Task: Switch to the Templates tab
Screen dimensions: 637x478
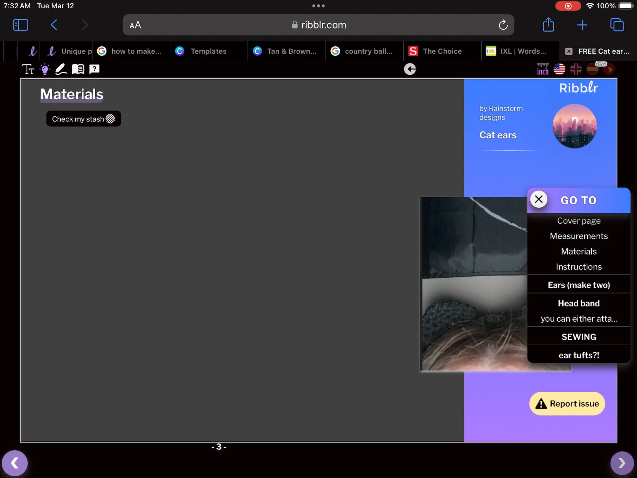Action: (209, 51)
